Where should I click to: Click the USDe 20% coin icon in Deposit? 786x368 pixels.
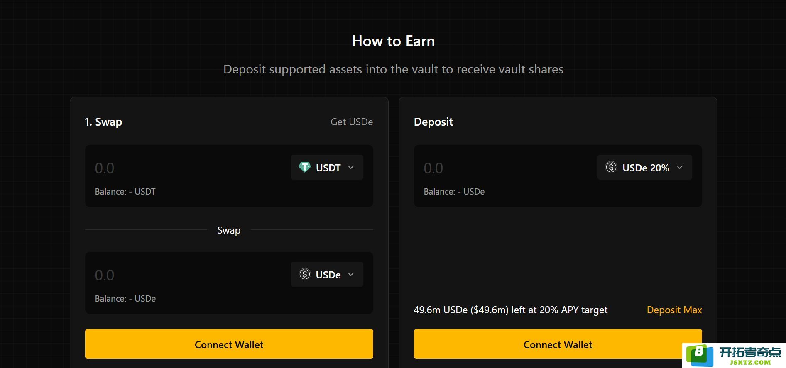point(611,167)
